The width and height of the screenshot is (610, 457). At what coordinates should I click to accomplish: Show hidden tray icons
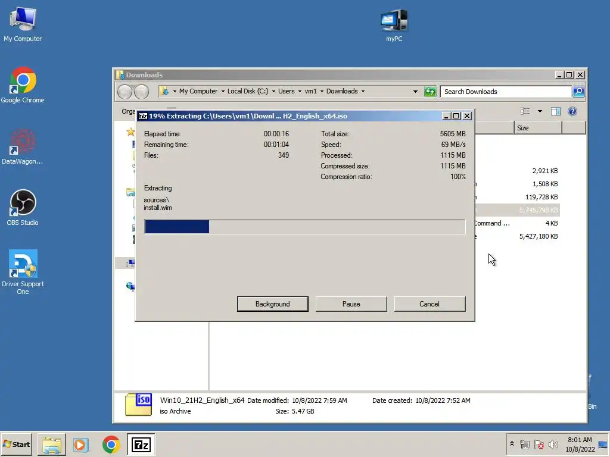pos(512,444)
